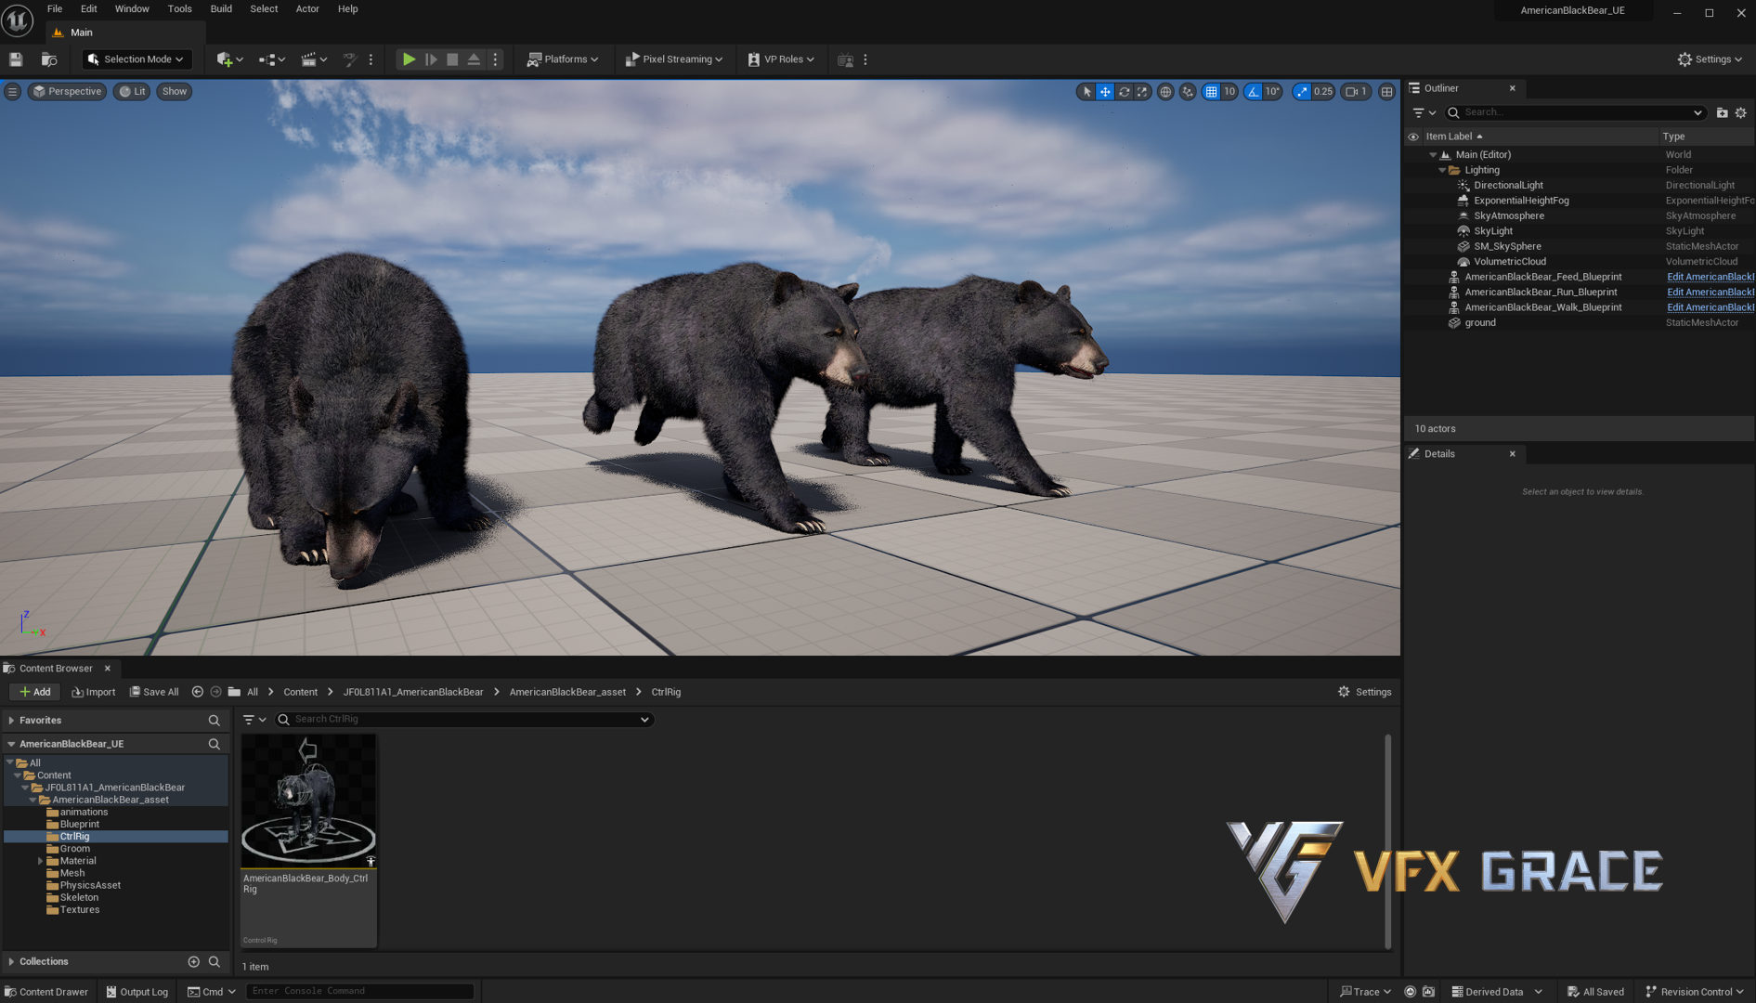Click Import button in Content Browser
This screenshot has height=1003, width=1756.
click(x=94, y=692)
